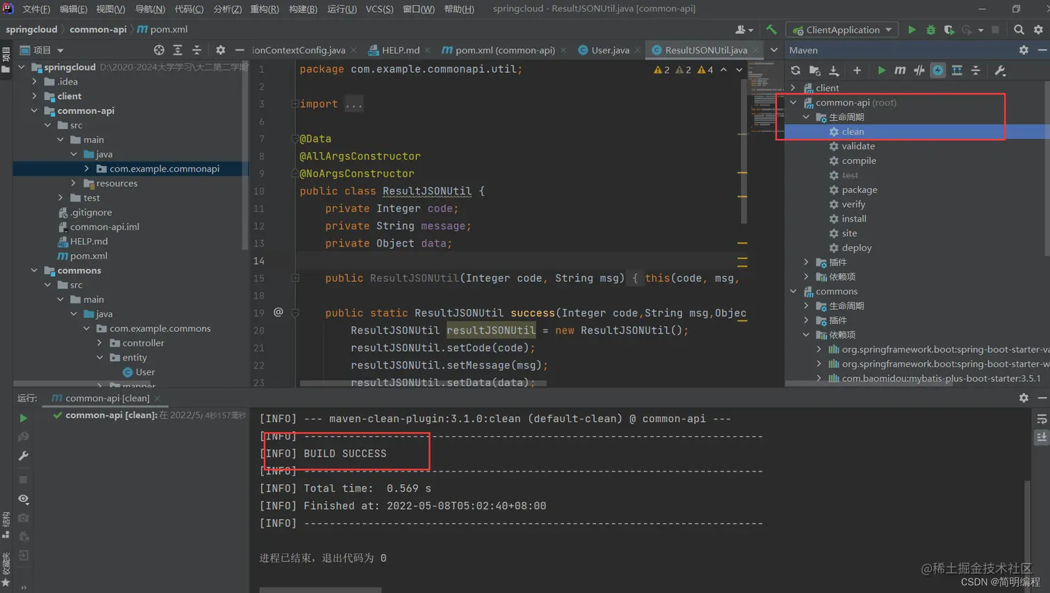The image size is (1050, 593).
Task: Toggle the eye view options in run panel
Action: point(23,499)
